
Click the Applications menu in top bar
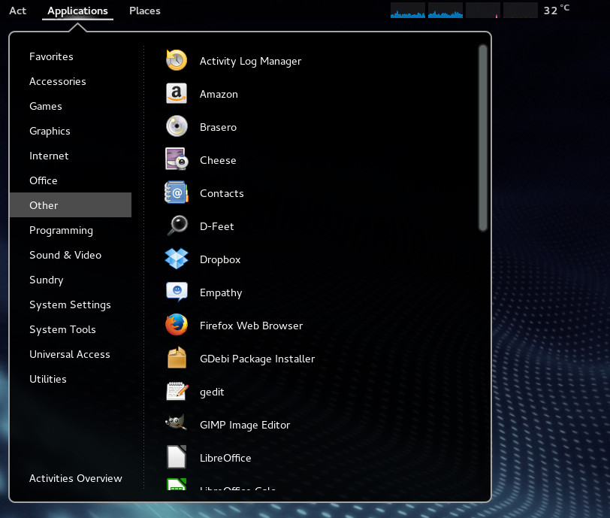coord(77,11)
